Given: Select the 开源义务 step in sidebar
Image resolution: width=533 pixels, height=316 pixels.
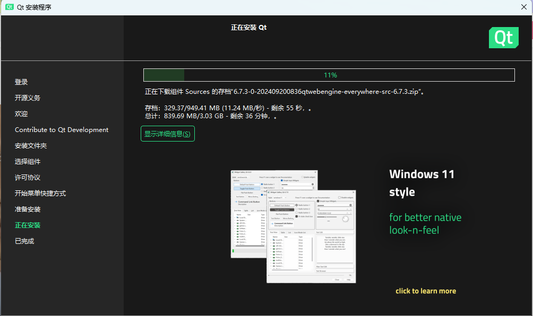Looking at the screenshot, I should tap(28, 98).
